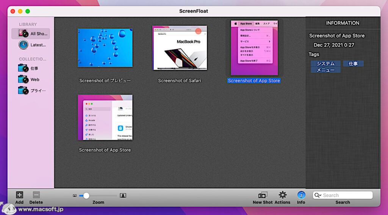
Task: Click the date Dec 27, 2021 0:27
Action: click(334, 45)
